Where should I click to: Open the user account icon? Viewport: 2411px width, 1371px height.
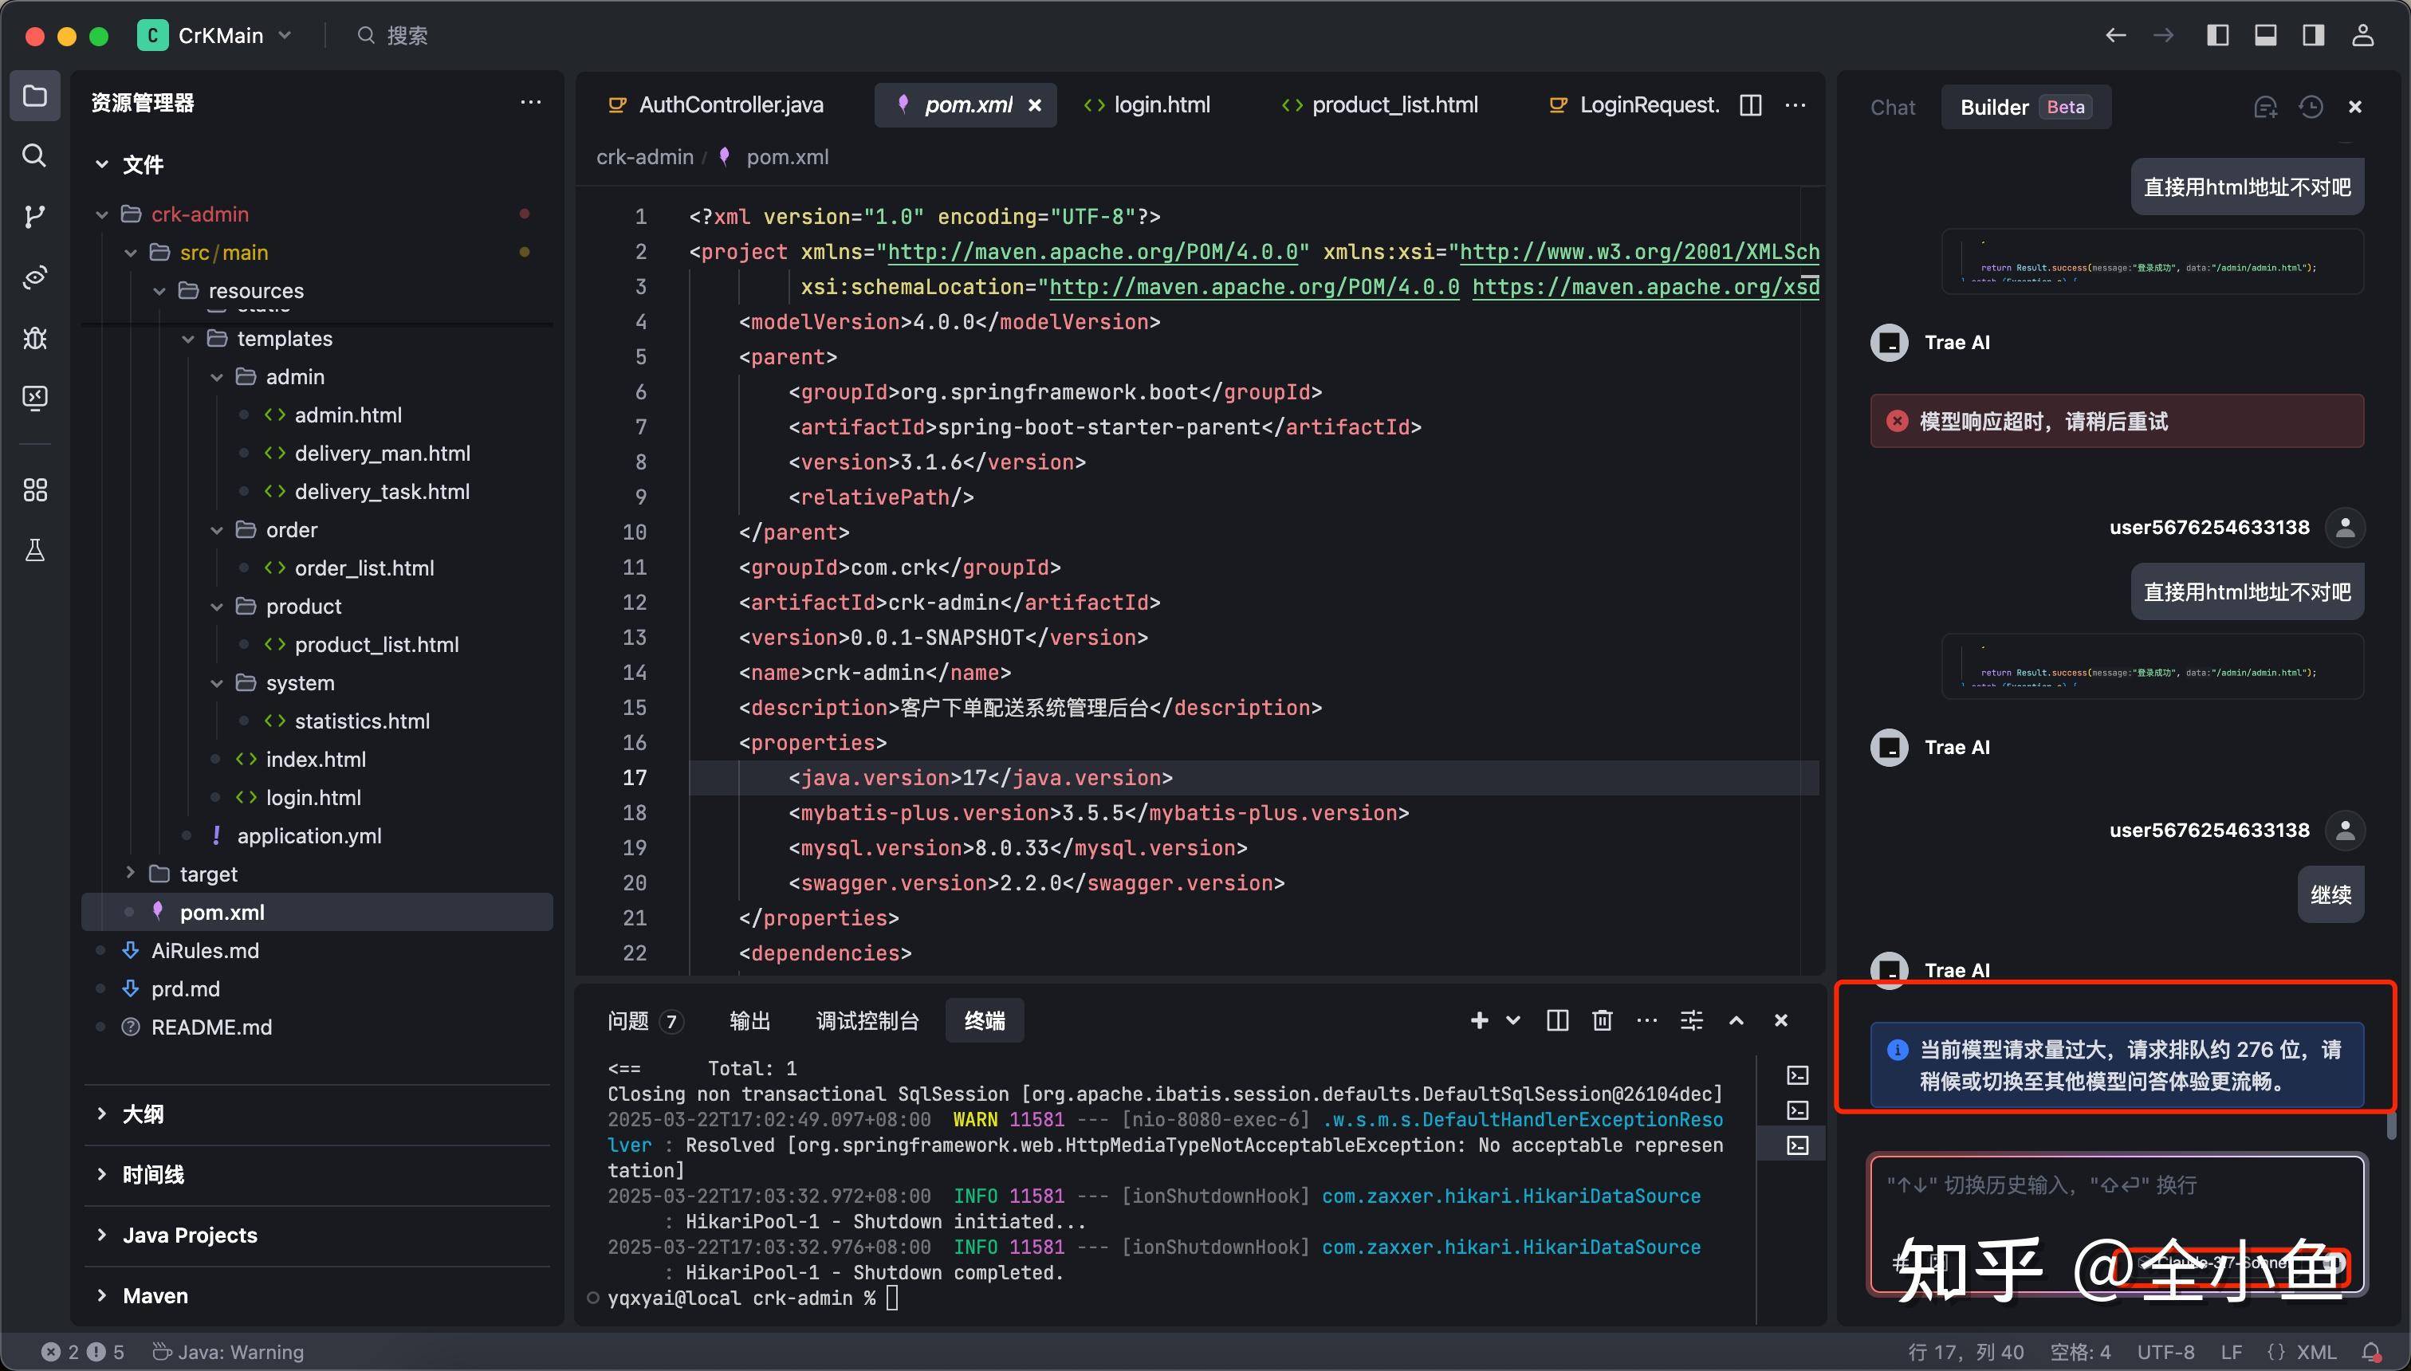pyautogui.click(x=2363, y=36)
